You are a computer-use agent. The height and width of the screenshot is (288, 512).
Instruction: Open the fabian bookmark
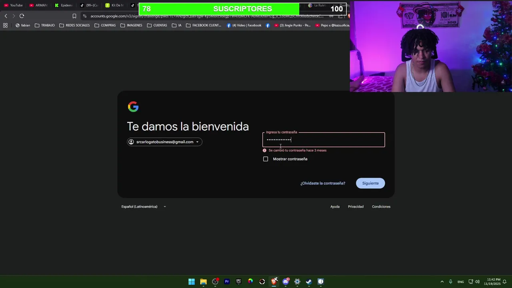pyautogui.click(x=23, y=25)
